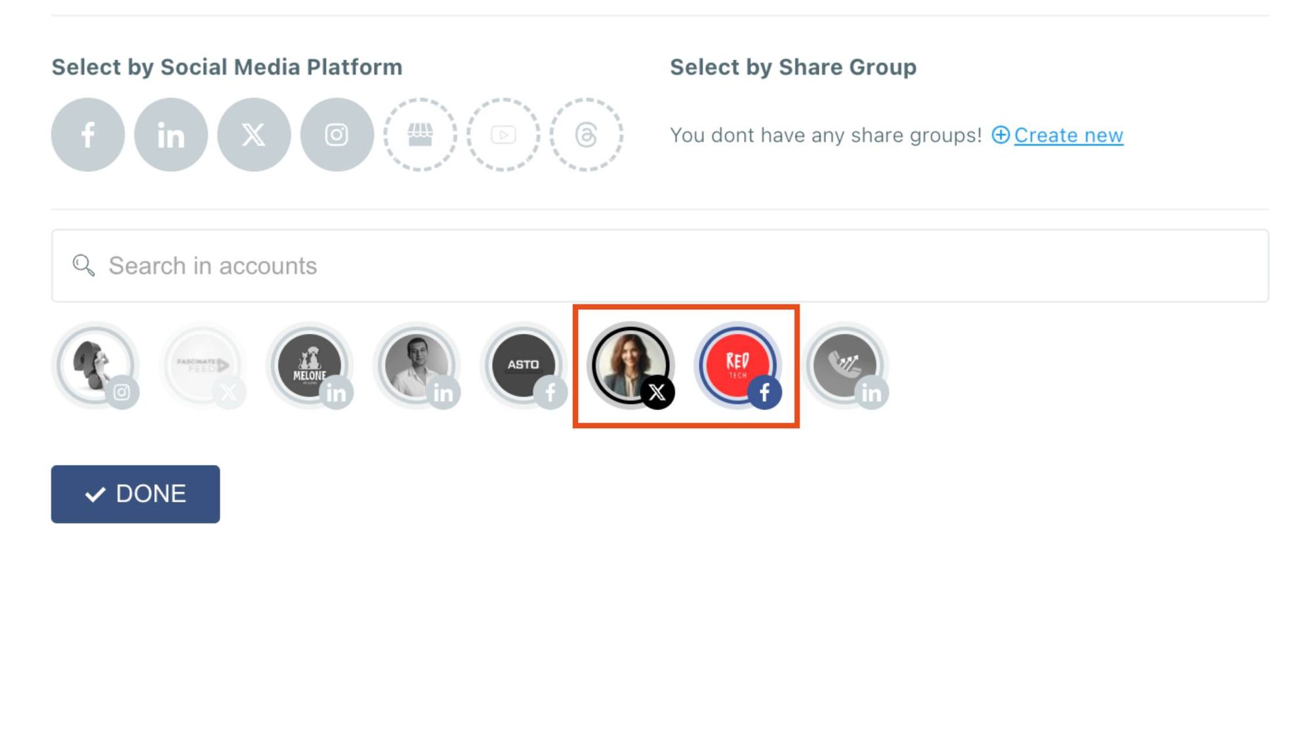1312x738 pixels.
Task: Click the dashed Google Business platform icon
Action: [419, 134]
